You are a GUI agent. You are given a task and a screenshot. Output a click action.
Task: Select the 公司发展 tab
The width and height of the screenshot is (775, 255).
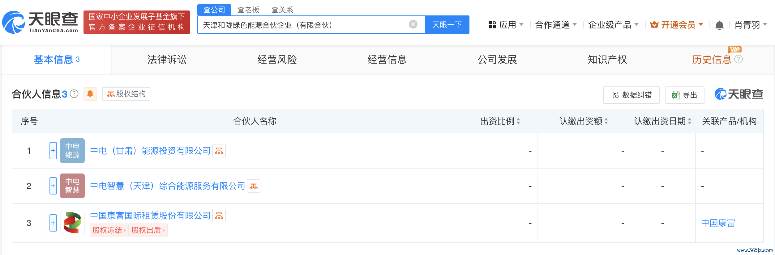pyautogui.click(x=497, y=59)
